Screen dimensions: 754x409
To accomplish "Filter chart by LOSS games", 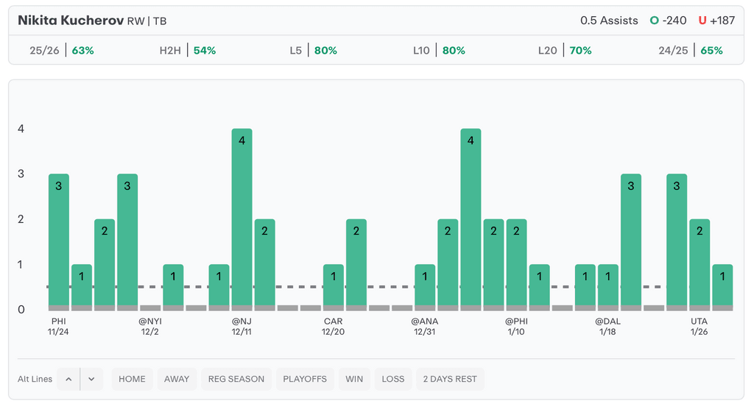I will [x=393, y=379].
